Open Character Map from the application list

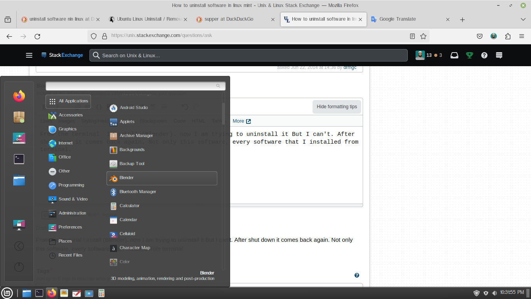162,248
